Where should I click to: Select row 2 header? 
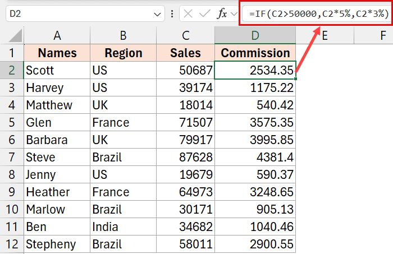point(12,70)
